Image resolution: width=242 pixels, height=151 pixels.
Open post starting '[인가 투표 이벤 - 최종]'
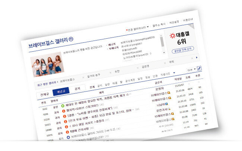coord(101,116)
